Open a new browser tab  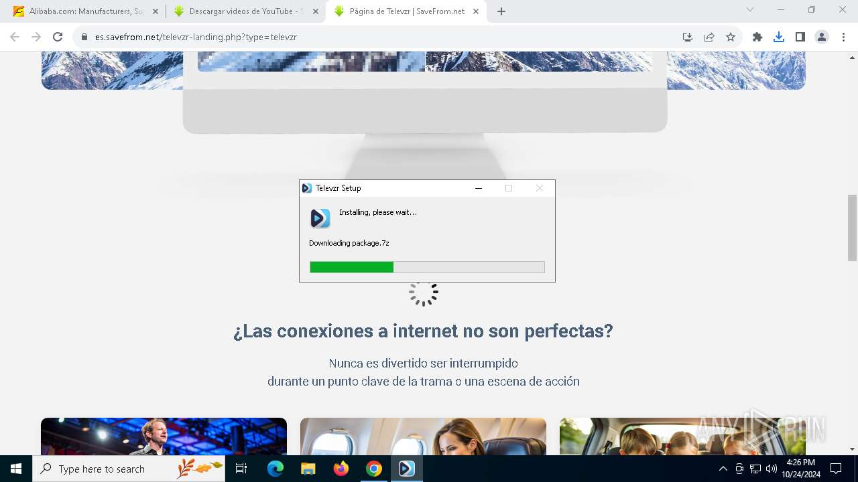tap(501, 11)
